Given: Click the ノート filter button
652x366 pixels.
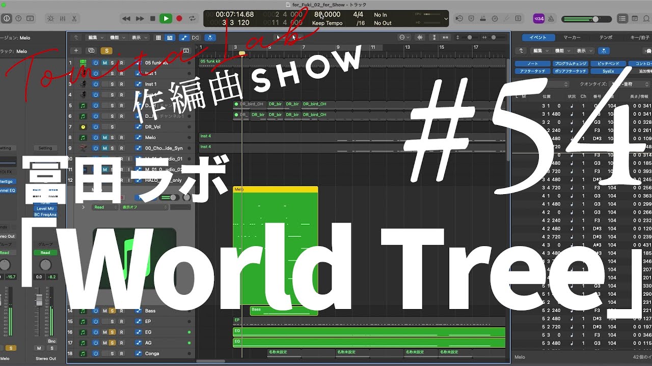Looking at the screenshot, I should click(532, 64).
